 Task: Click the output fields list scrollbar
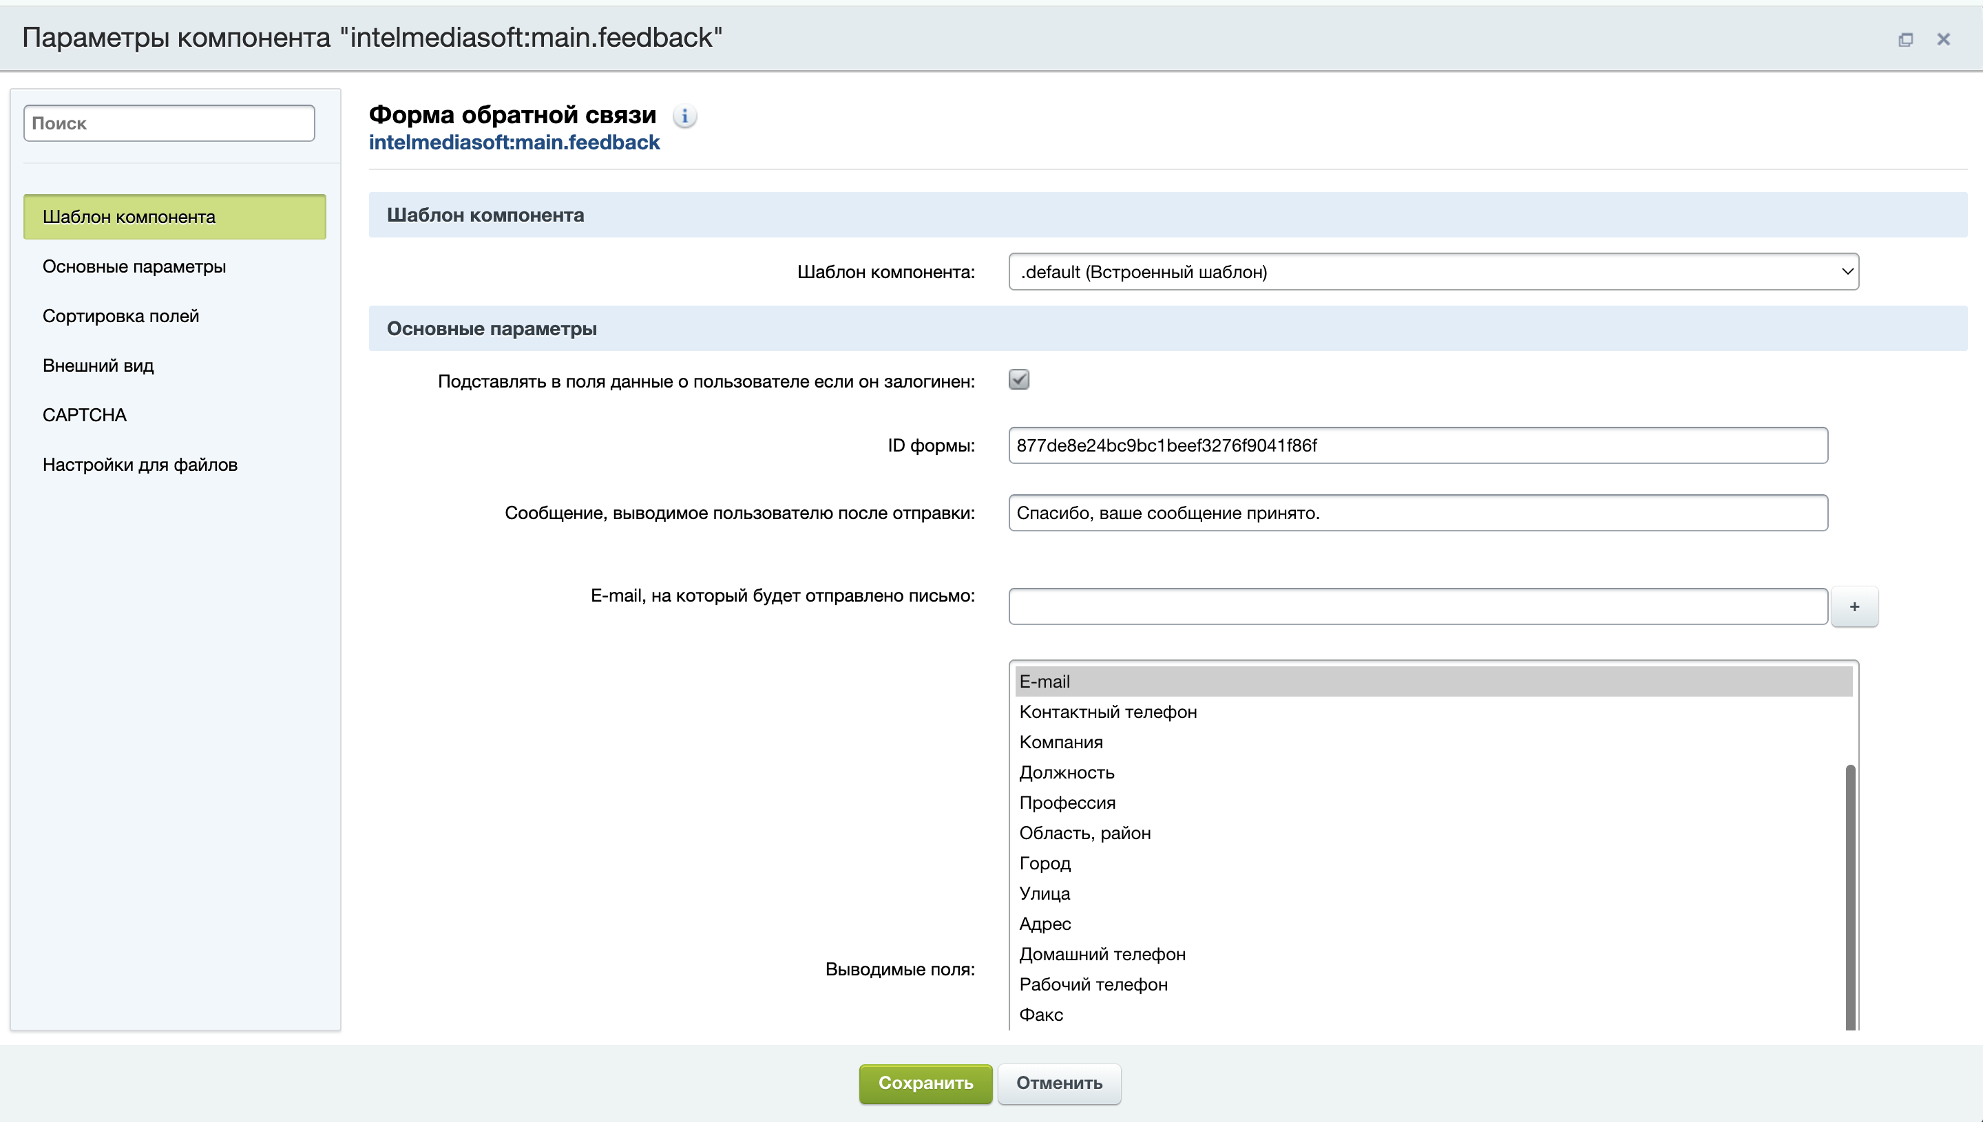click(1849, 896)
